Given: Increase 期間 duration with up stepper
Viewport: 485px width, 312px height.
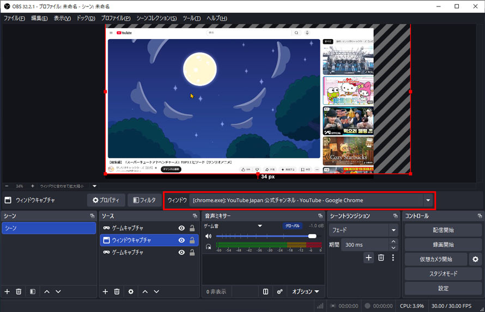Looking at the screenshot, I should pos(393,242).
